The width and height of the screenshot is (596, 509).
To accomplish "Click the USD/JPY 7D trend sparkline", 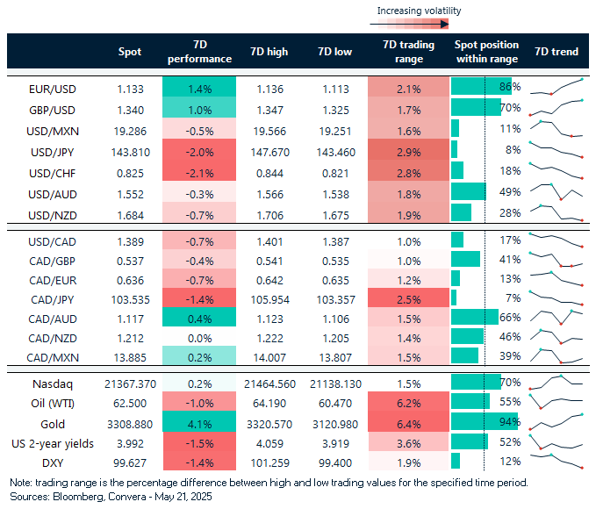I will coord(557,150).
